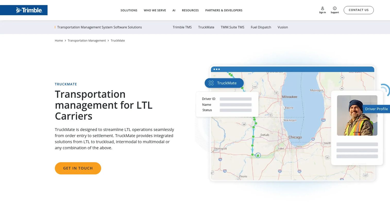
Task: Open the TruckMate sub-navigation link
Action: click(x=206, y=27)
